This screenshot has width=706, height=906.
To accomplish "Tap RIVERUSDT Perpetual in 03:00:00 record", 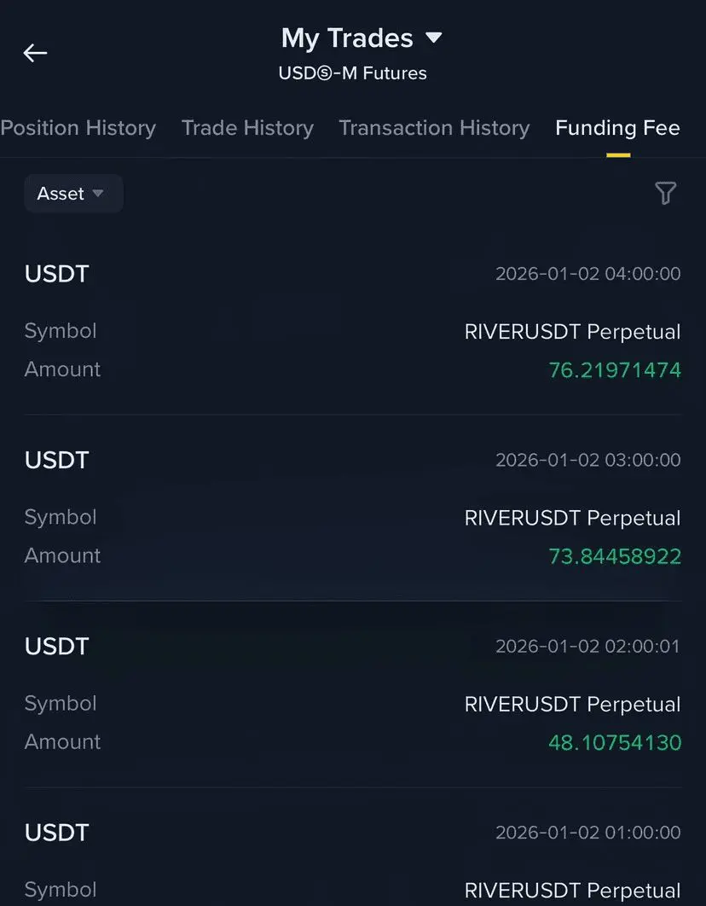I will [x=572, y=518].
